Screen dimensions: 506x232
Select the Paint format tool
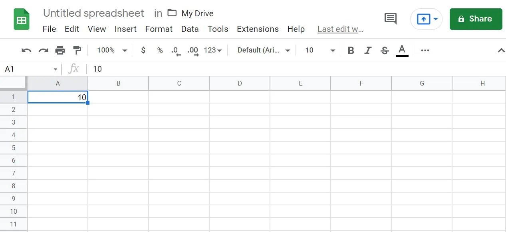(77, 50)
